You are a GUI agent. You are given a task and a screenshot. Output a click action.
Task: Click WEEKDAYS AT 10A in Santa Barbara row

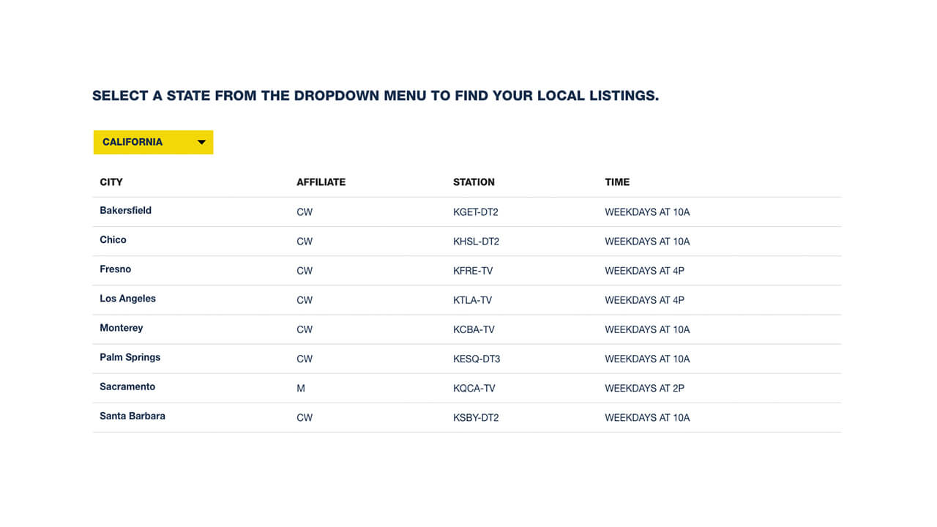(x=647, y=417)
